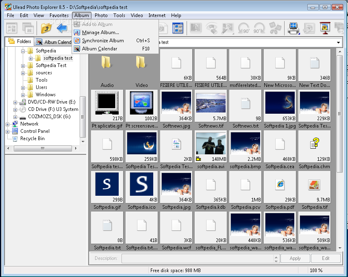Collapse the Softpedia folder node
The width and height of the screenshot is (348, 277).
click(x=23, y=51)
